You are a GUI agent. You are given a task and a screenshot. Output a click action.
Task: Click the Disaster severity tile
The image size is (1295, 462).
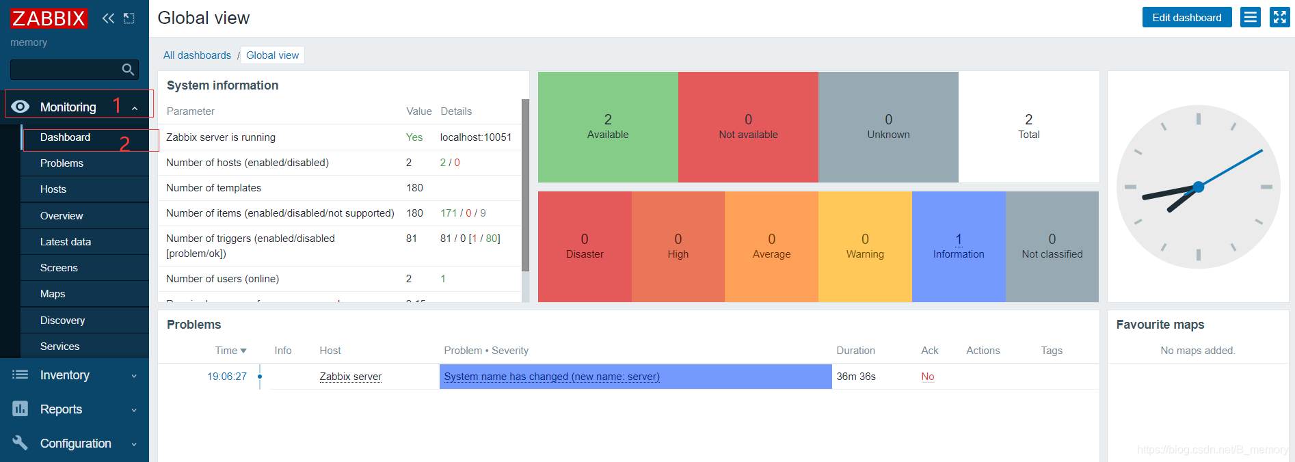pyautogui.click(x=585, y=247)
